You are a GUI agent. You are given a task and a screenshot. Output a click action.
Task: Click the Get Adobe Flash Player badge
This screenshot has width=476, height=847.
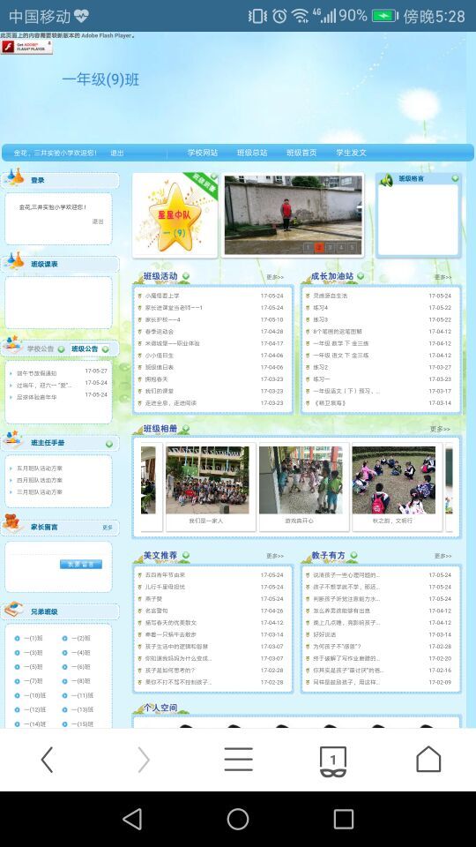(x=26, y=47)
